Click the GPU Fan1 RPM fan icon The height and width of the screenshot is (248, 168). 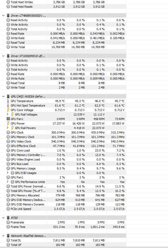coord(8,119)
